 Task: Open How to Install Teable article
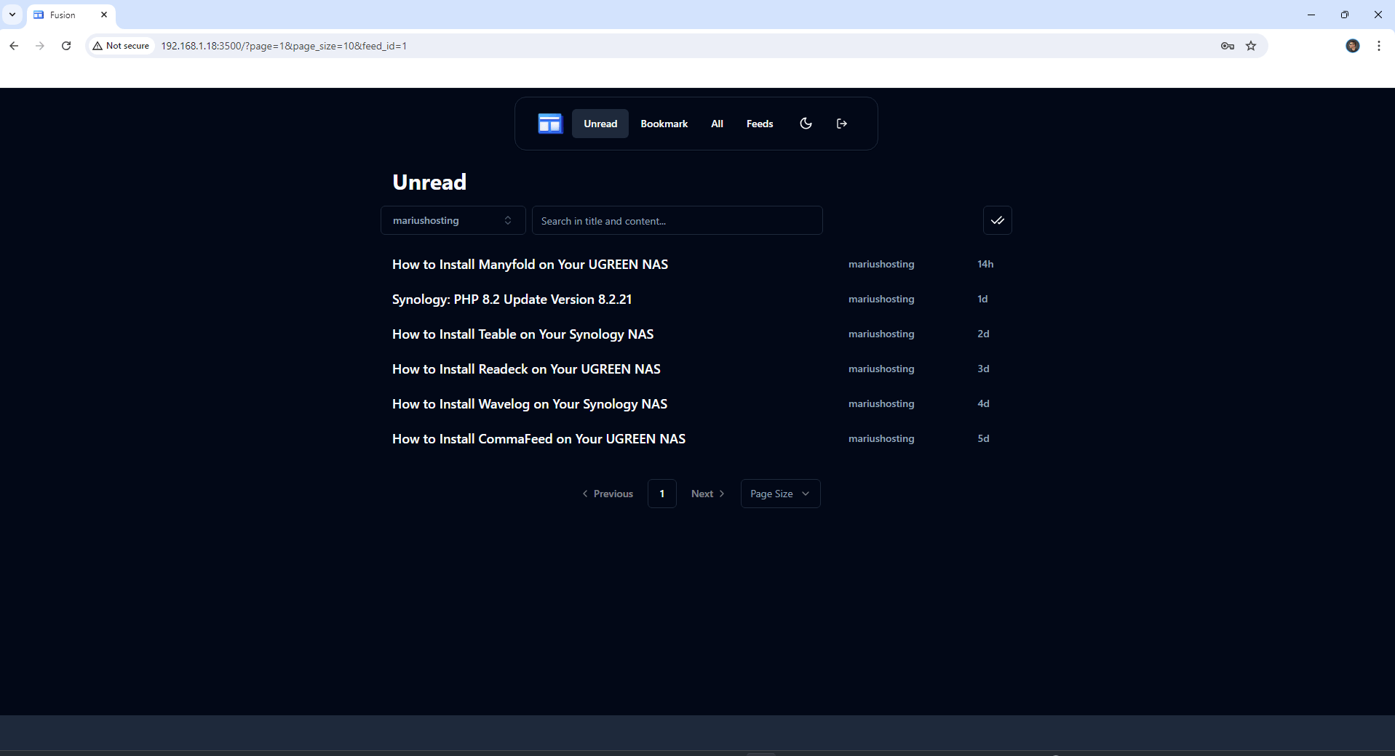pos(522,334)
